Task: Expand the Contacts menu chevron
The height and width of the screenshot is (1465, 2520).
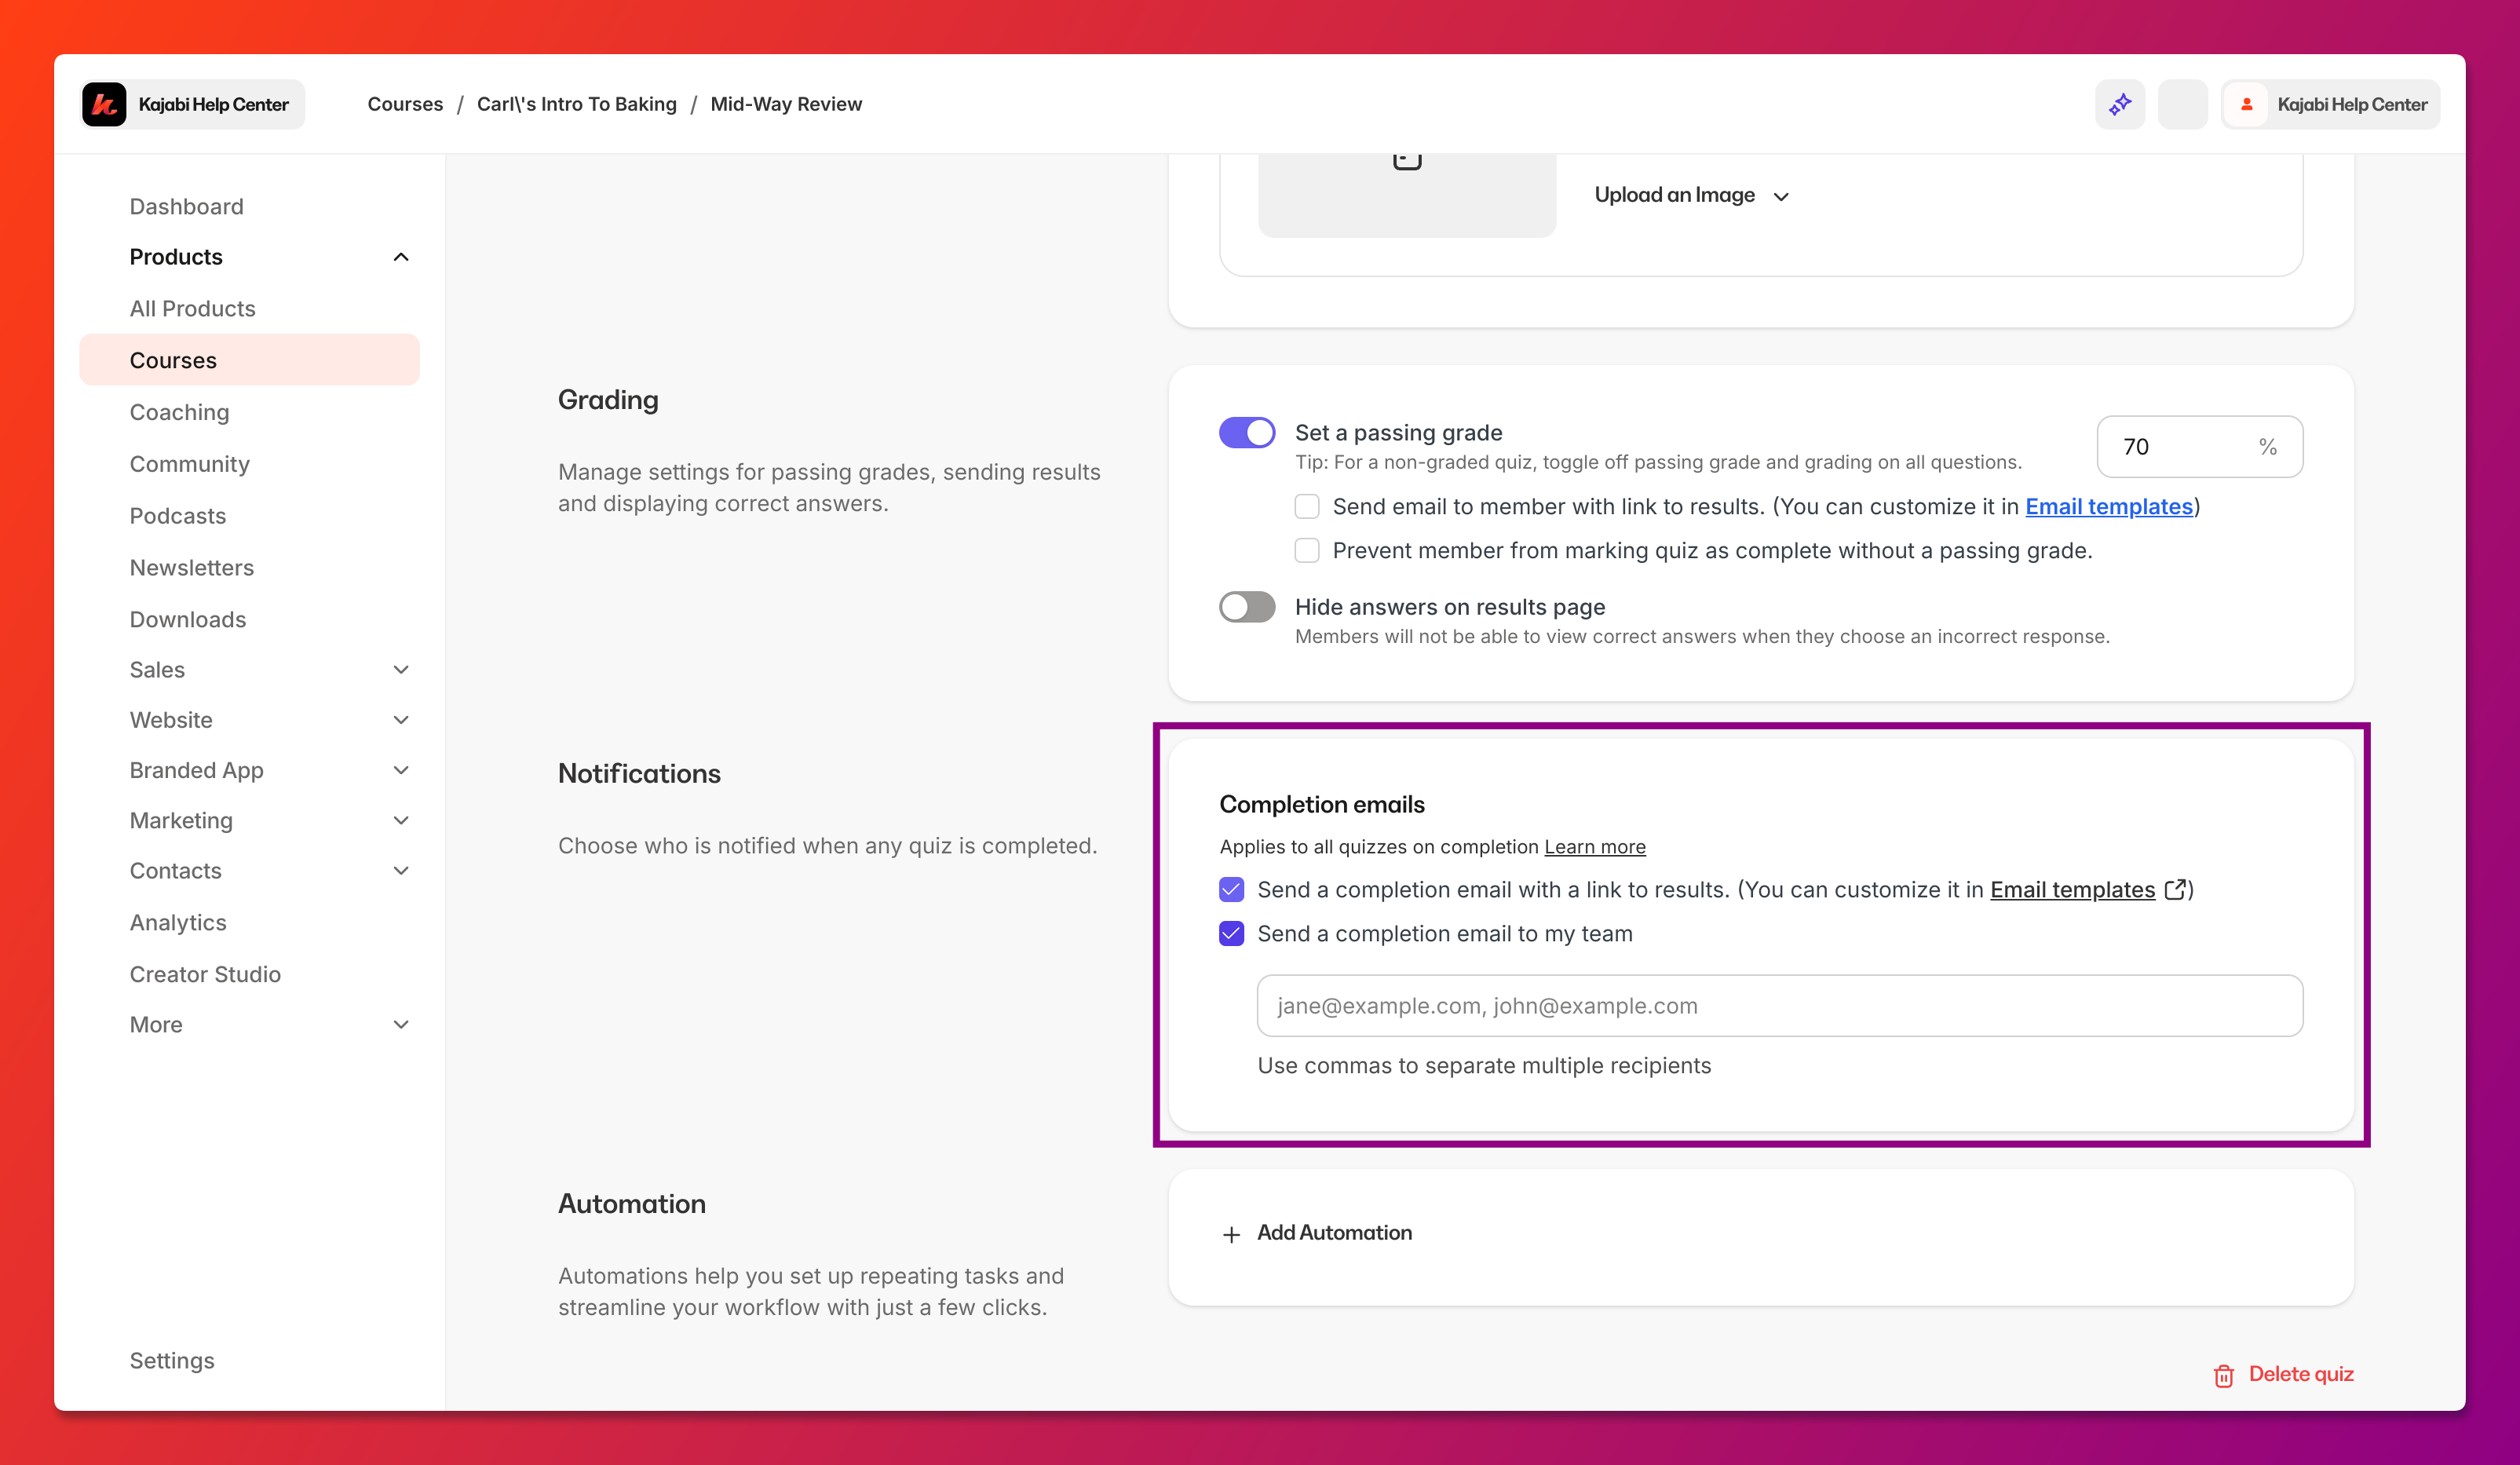Action: (401, 871)
